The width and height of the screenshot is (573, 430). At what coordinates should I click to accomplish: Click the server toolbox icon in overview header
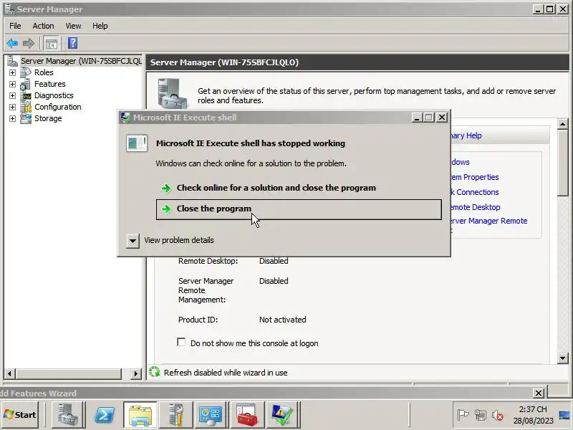(x=173, y=93)
